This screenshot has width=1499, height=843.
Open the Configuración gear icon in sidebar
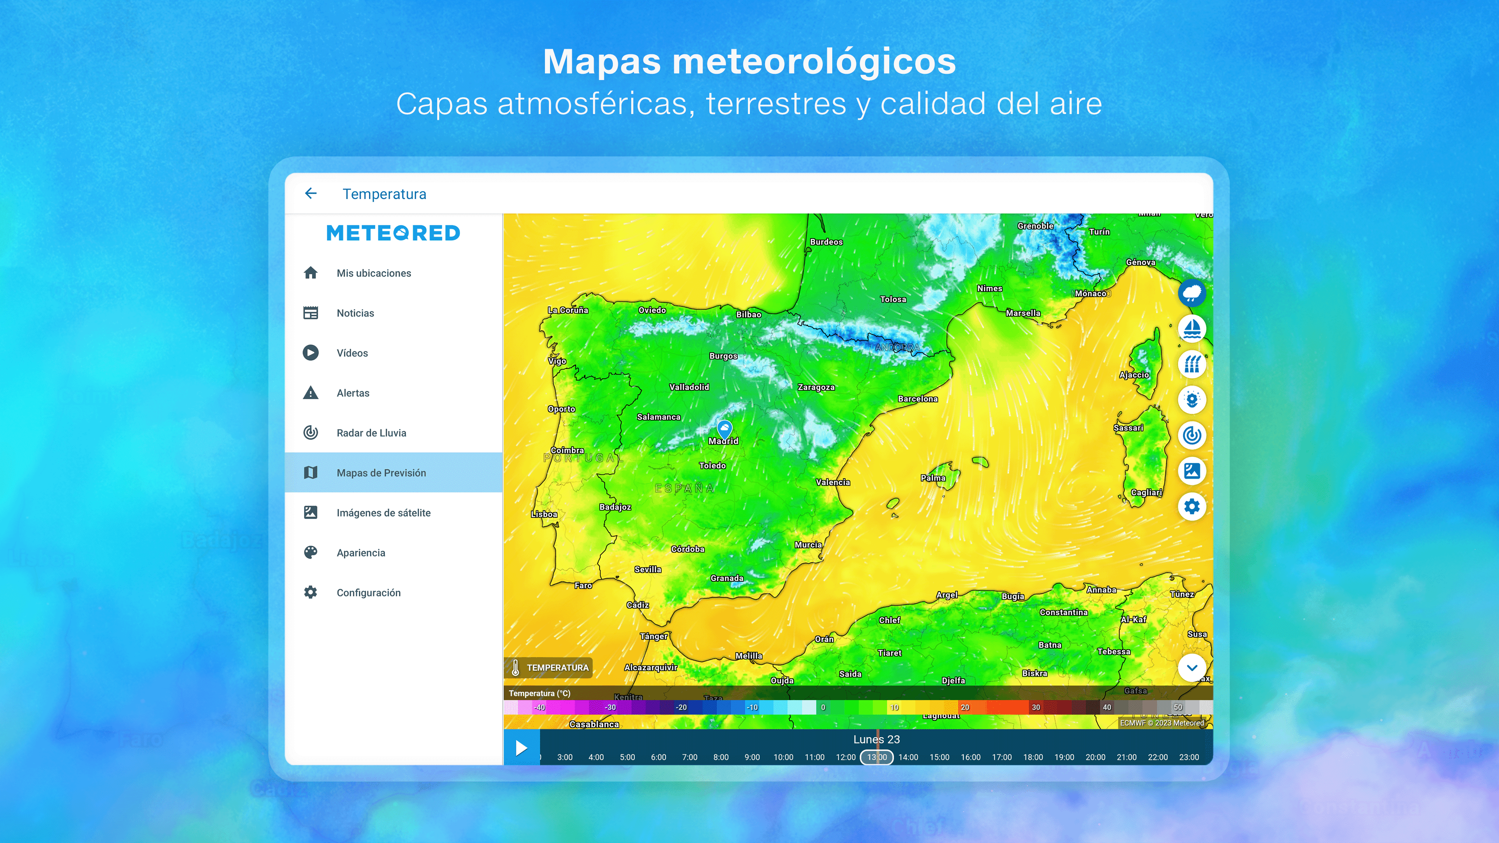point(311,592)
